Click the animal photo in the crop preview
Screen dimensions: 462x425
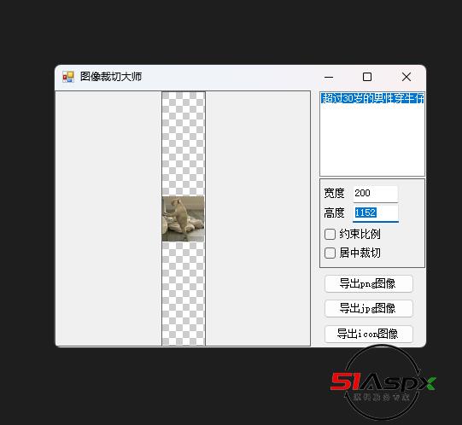click(183, 218)
